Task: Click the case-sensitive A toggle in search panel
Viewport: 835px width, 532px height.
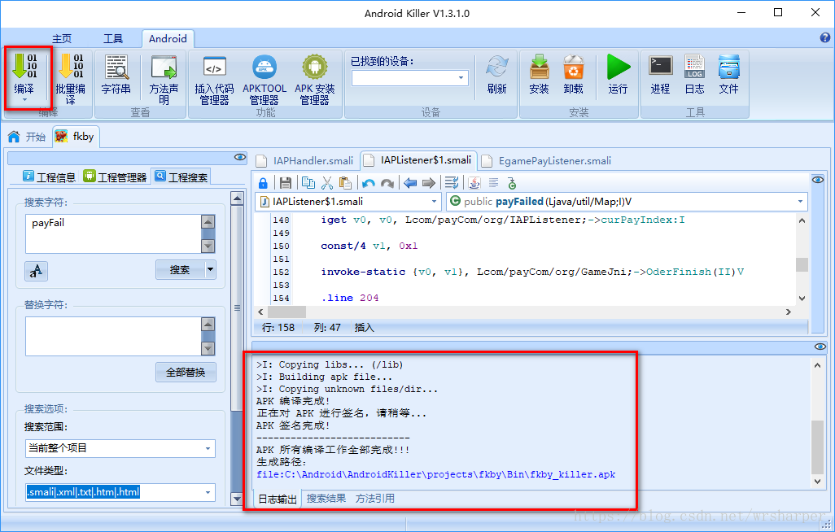Action: [x=36, y=271]
